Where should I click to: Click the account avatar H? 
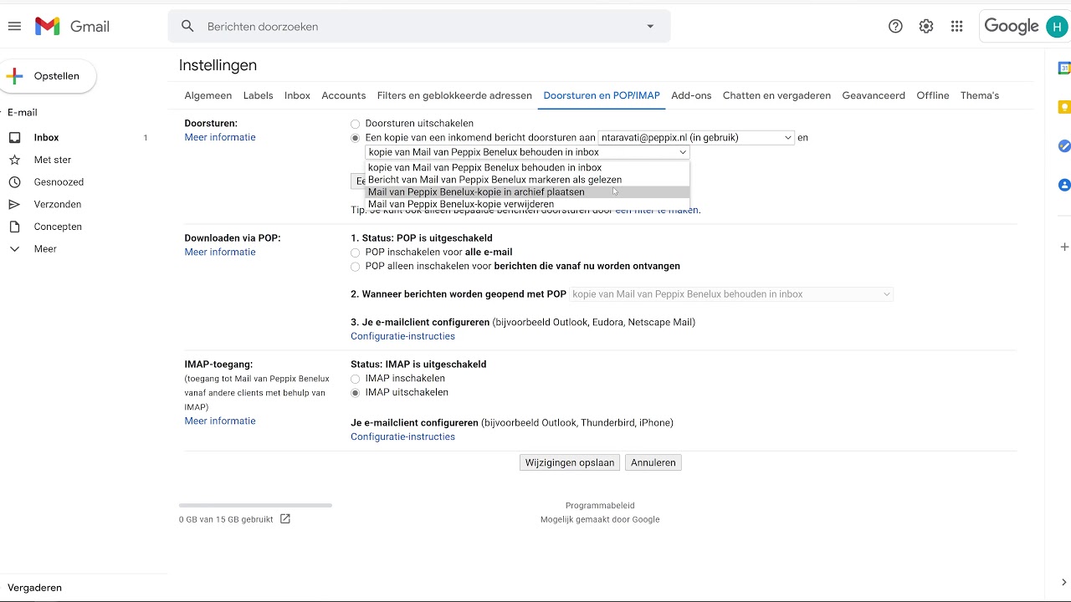coord(1057,27)
